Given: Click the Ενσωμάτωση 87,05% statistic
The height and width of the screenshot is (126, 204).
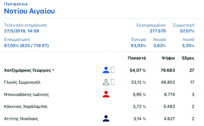Looking at the screenshot, I should click(26, 46).
